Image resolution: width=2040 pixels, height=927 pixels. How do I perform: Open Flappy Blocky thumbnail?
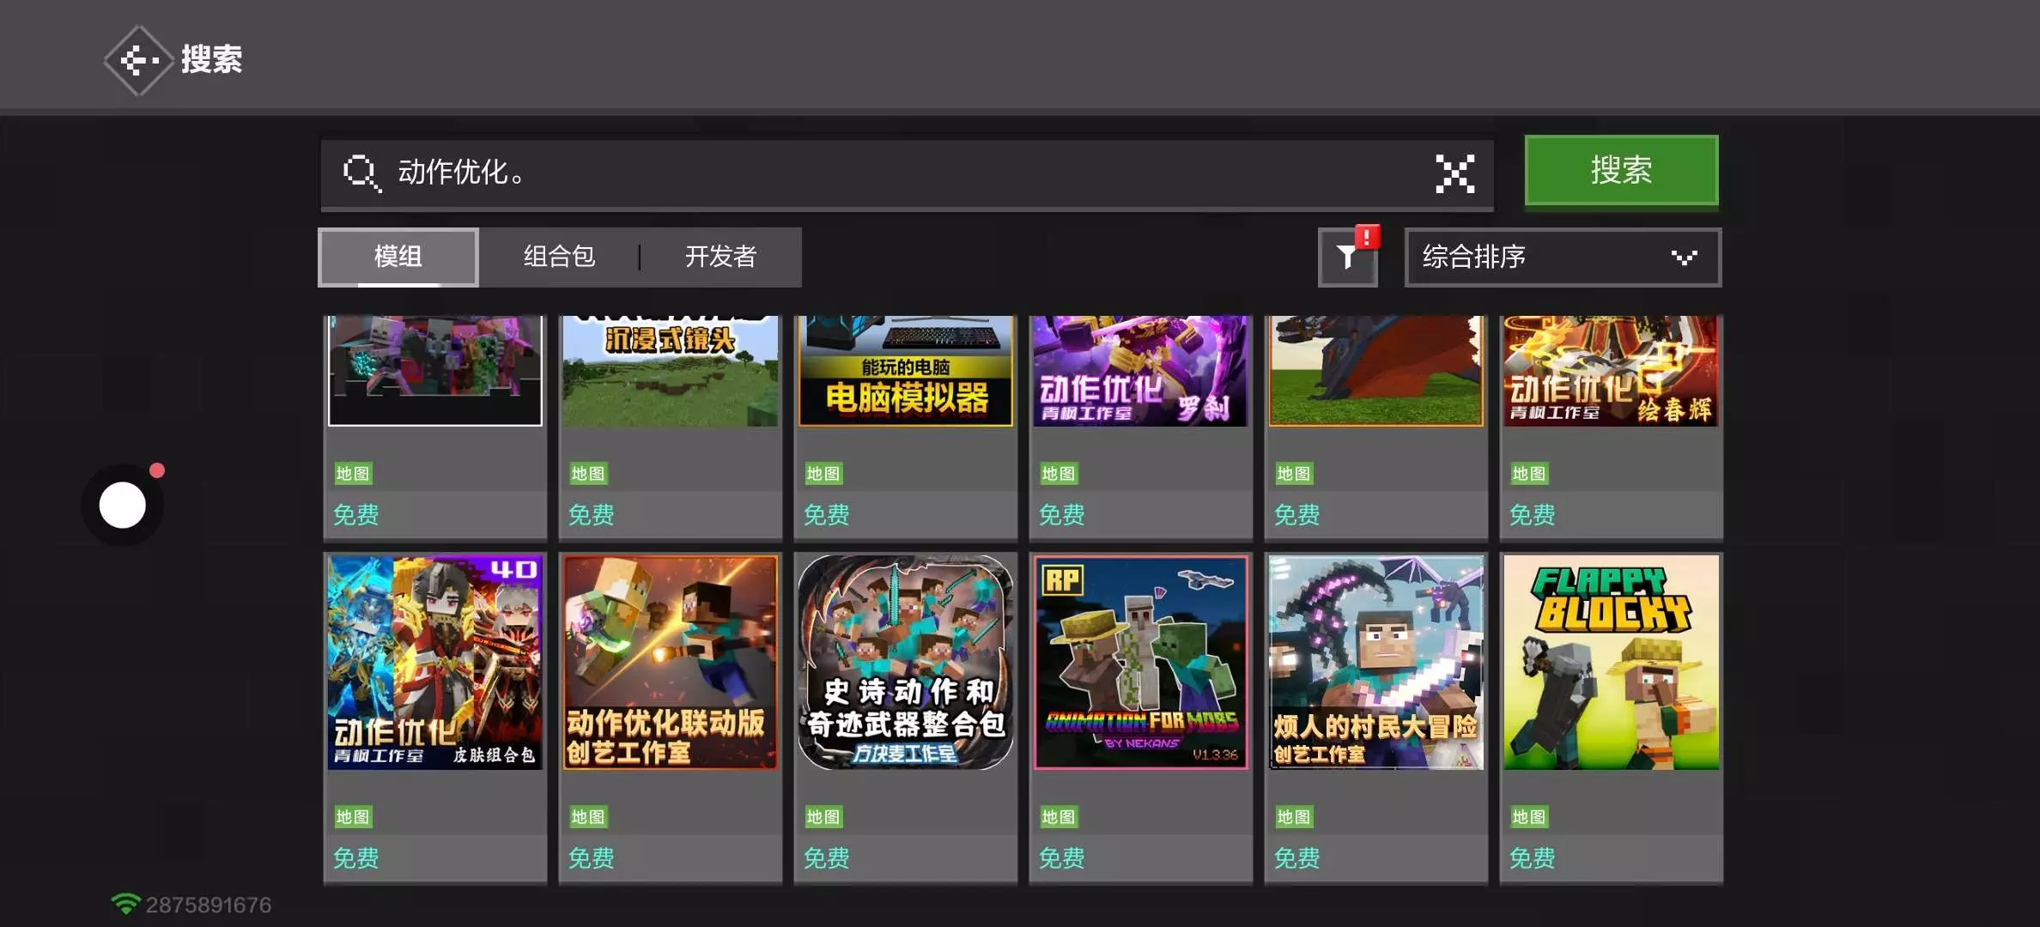point(1611,662)
